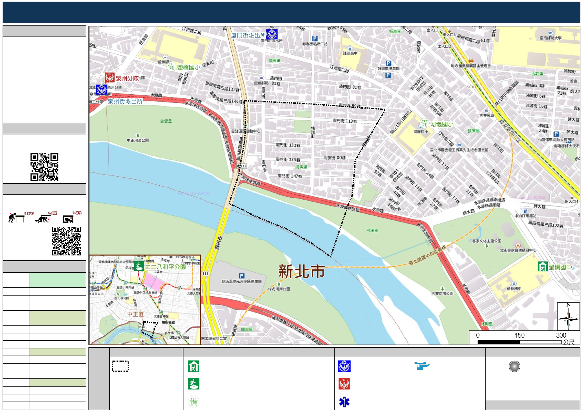Click the 中正河濱公園 label
This screenshot has height=412, width=583.
point(138,140)
